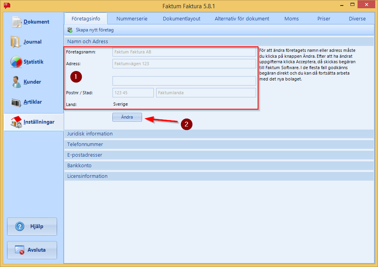The height and width of the screenshot is (267, 378).
Task: Click the Hjälp question mark icon
Action: click(x=20, y=226)
